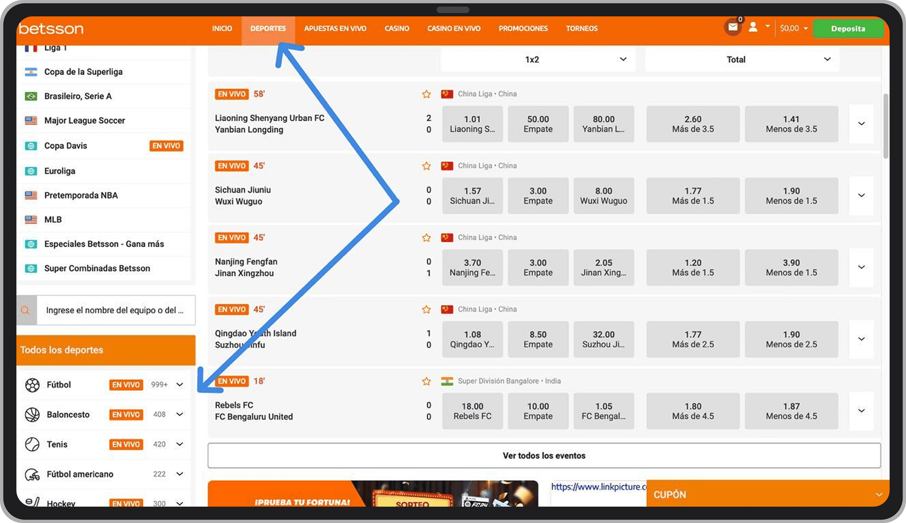Open the PROMOCIONES tab
This screenshot has width=906, height=523.
point(523,29)
